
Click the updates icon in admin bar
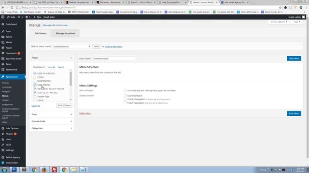pos(19,17)
